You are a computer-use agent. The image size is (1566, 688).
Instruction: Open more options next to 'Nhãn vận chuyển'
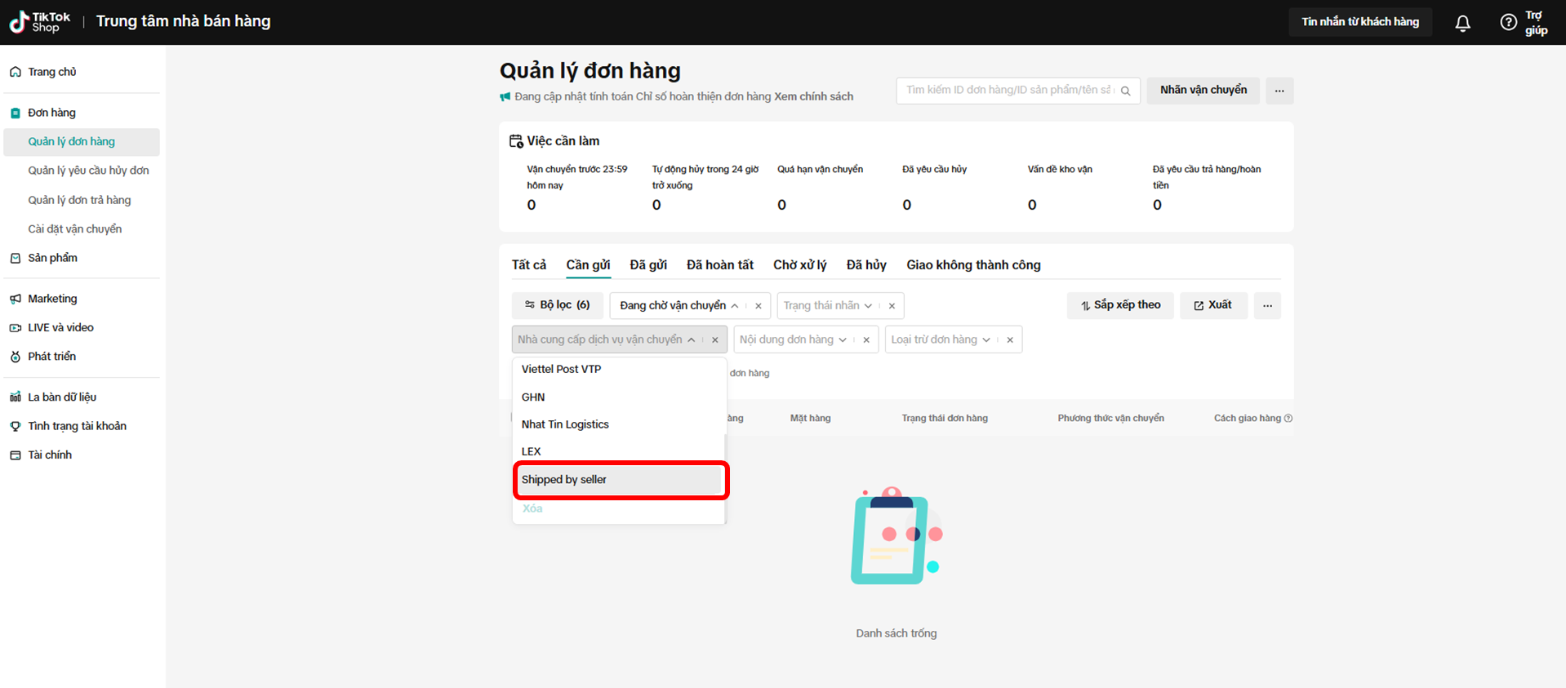coord(1279,91)
